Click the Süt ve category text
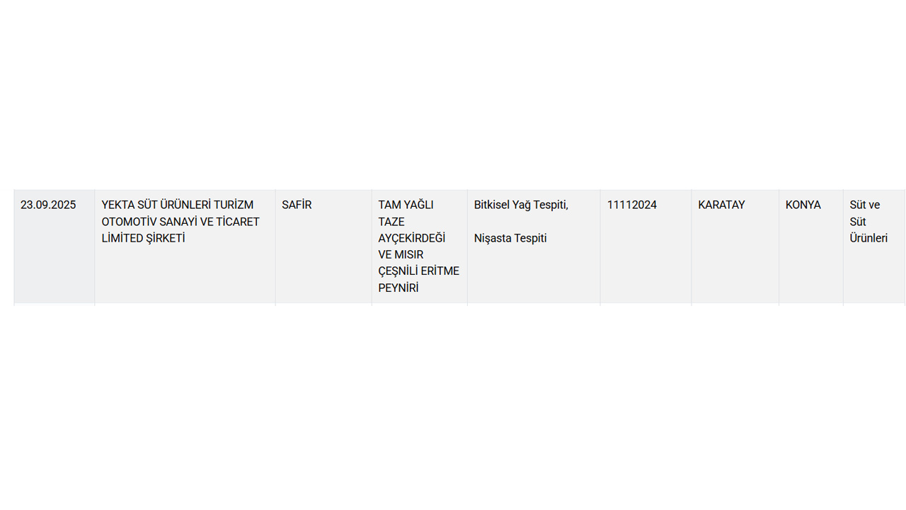 (x=864, y=205)
